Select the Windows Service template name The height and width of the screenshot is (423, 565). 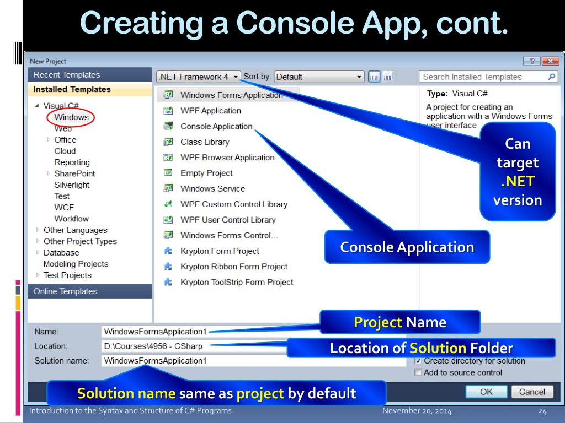(x=212, y=188)
